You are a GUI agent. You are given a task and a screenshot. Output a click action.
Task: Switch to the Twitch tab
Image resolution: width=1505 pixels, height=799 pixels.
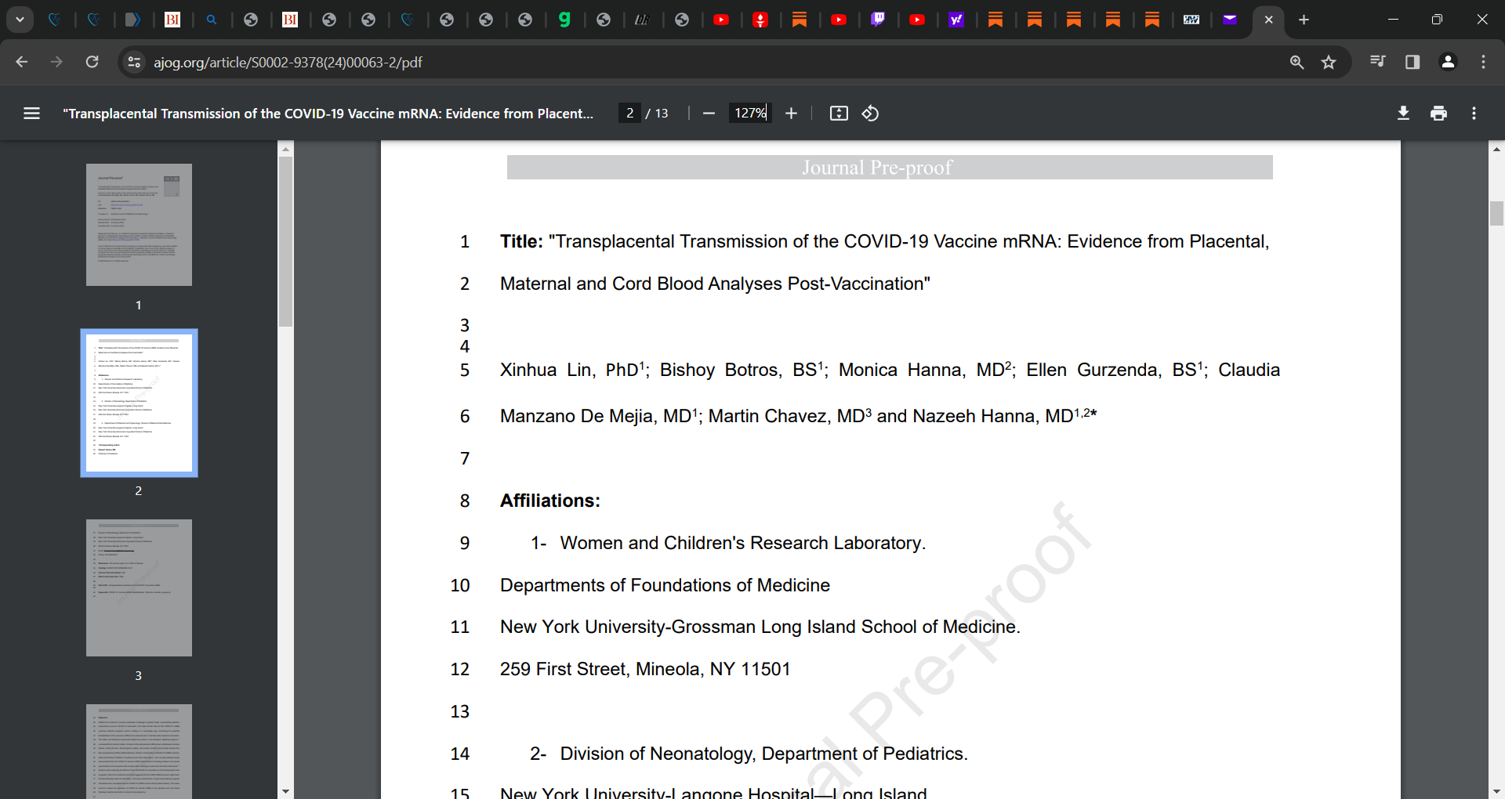pos(878,20)
